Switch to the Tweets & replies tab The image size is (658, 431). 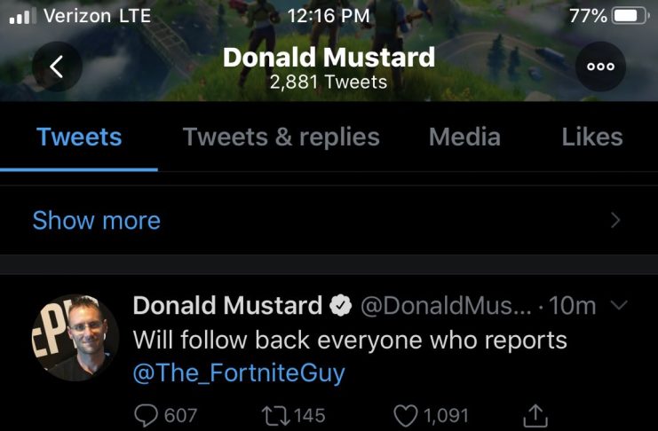point(281,137)
